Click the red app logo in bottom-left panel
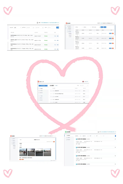123x184 pixels. (11, 136)
